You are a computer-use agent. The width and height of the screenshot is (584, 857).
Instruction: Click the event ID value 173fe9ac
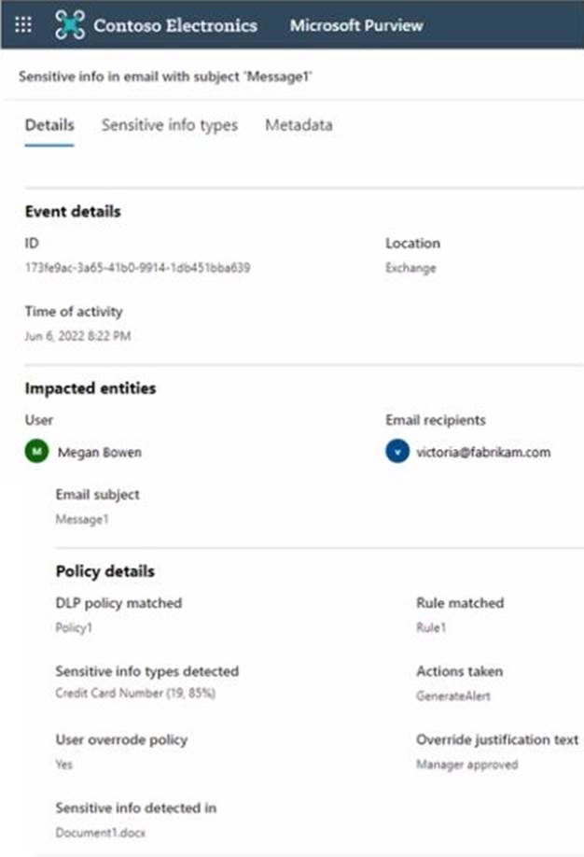pyautogui.click(x=138, y=268)
